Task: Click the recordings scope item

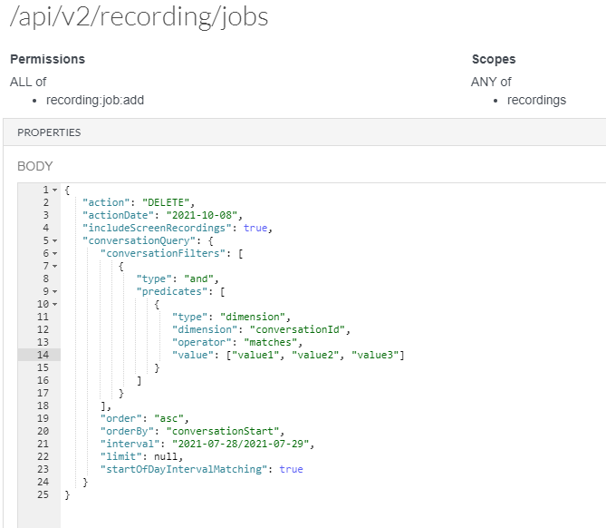Action: coord(536,100)
